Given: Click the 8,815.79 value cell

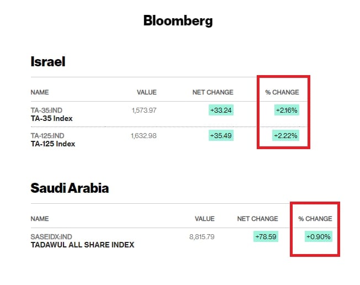Looking at the screenshot, I should pyautogui.click(x=202, y=237).
